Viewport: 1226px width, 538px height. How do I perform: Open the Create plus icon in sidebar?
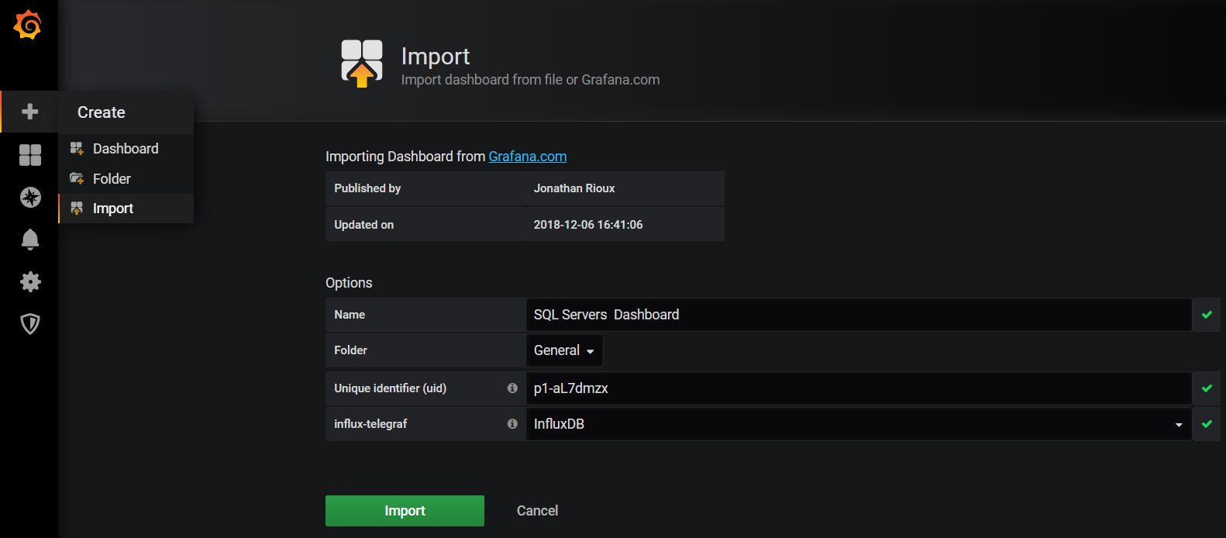(x=29, y=112)
